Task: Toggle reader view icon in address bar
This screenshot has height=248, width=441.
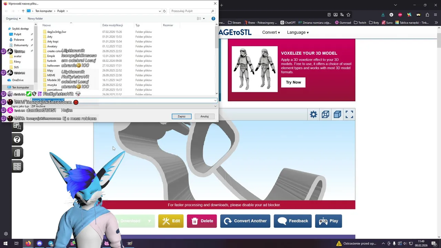Action: point(329,15)
